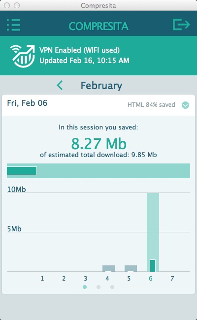Click the 8.27 Mb saved amount
Viewport: 197px width, 320px height.
99,144
